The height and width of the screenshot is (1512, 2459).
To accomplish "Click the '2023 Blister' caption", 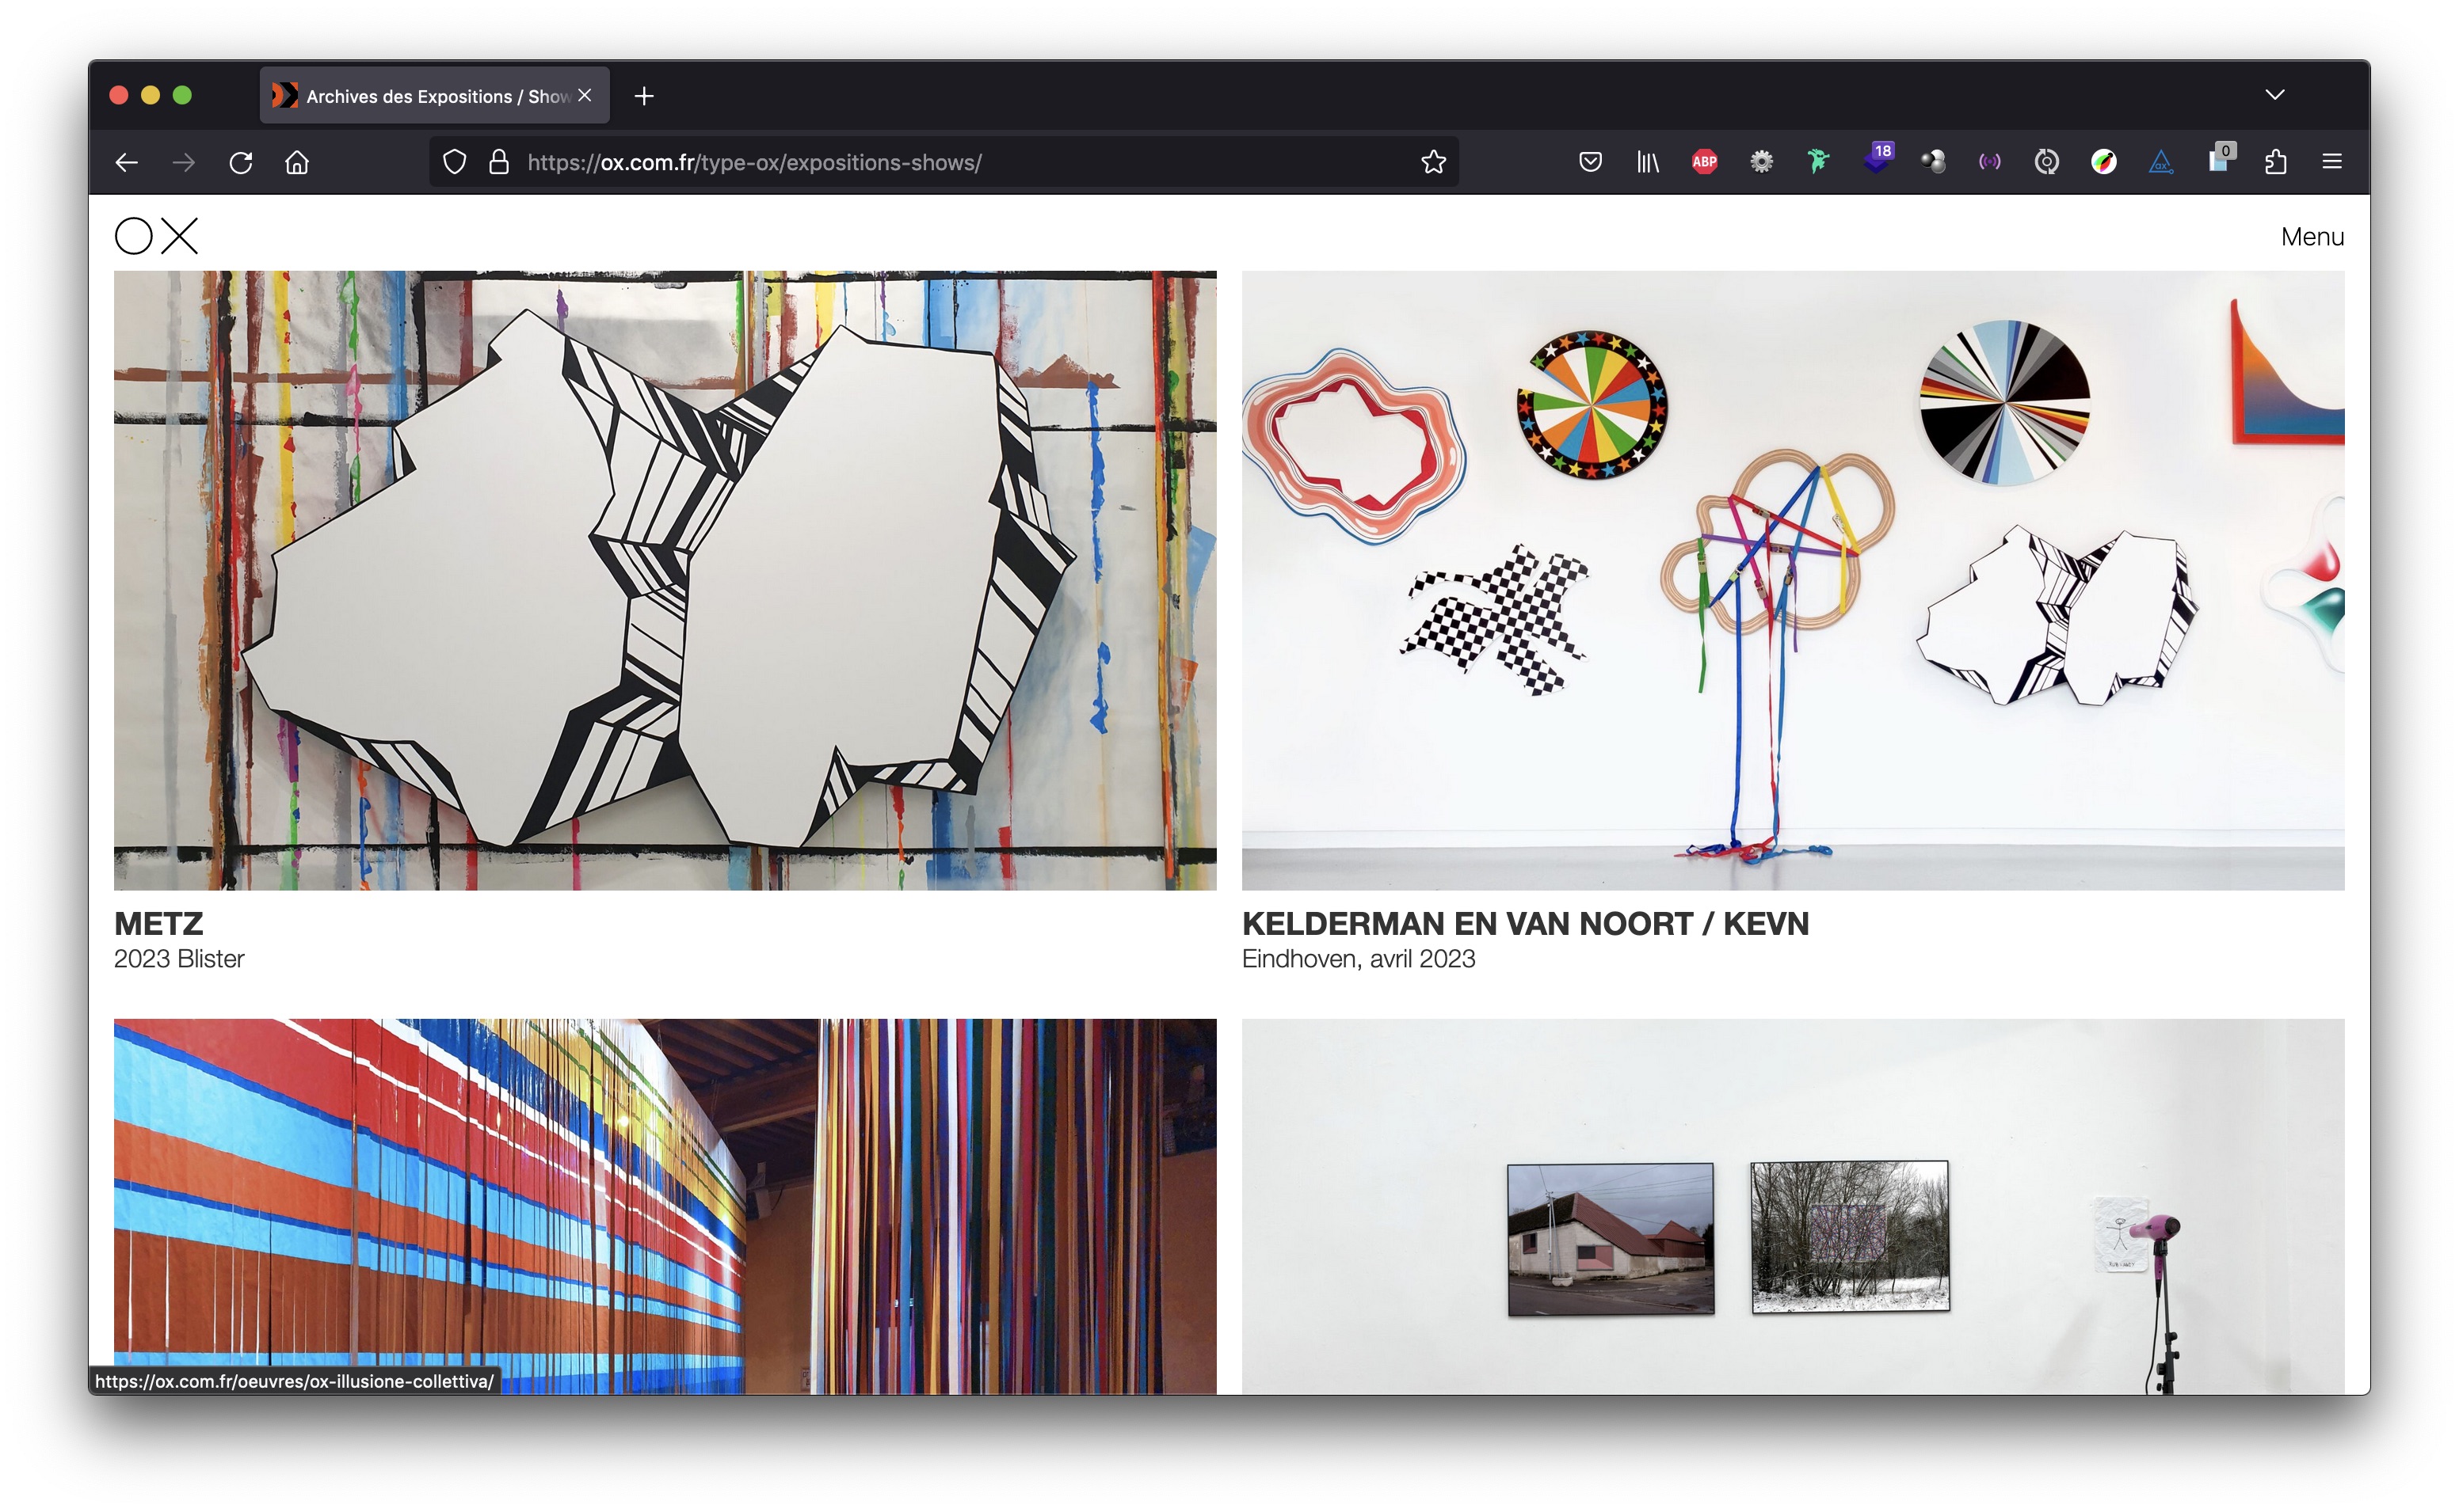I will point(179,959).
